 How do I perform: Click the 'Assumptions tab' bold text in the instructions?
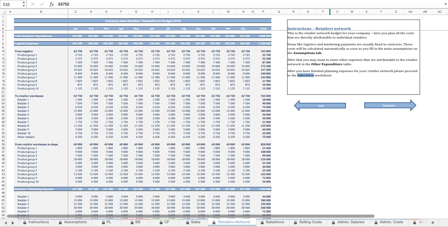click(308, 53)
